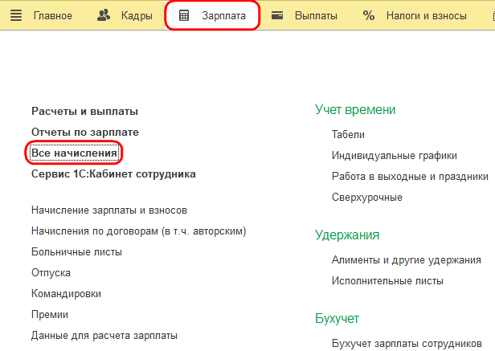This screenshot has width=495, height=351.
Task: Click the Бухучет group heading
Action: [337, 319]
